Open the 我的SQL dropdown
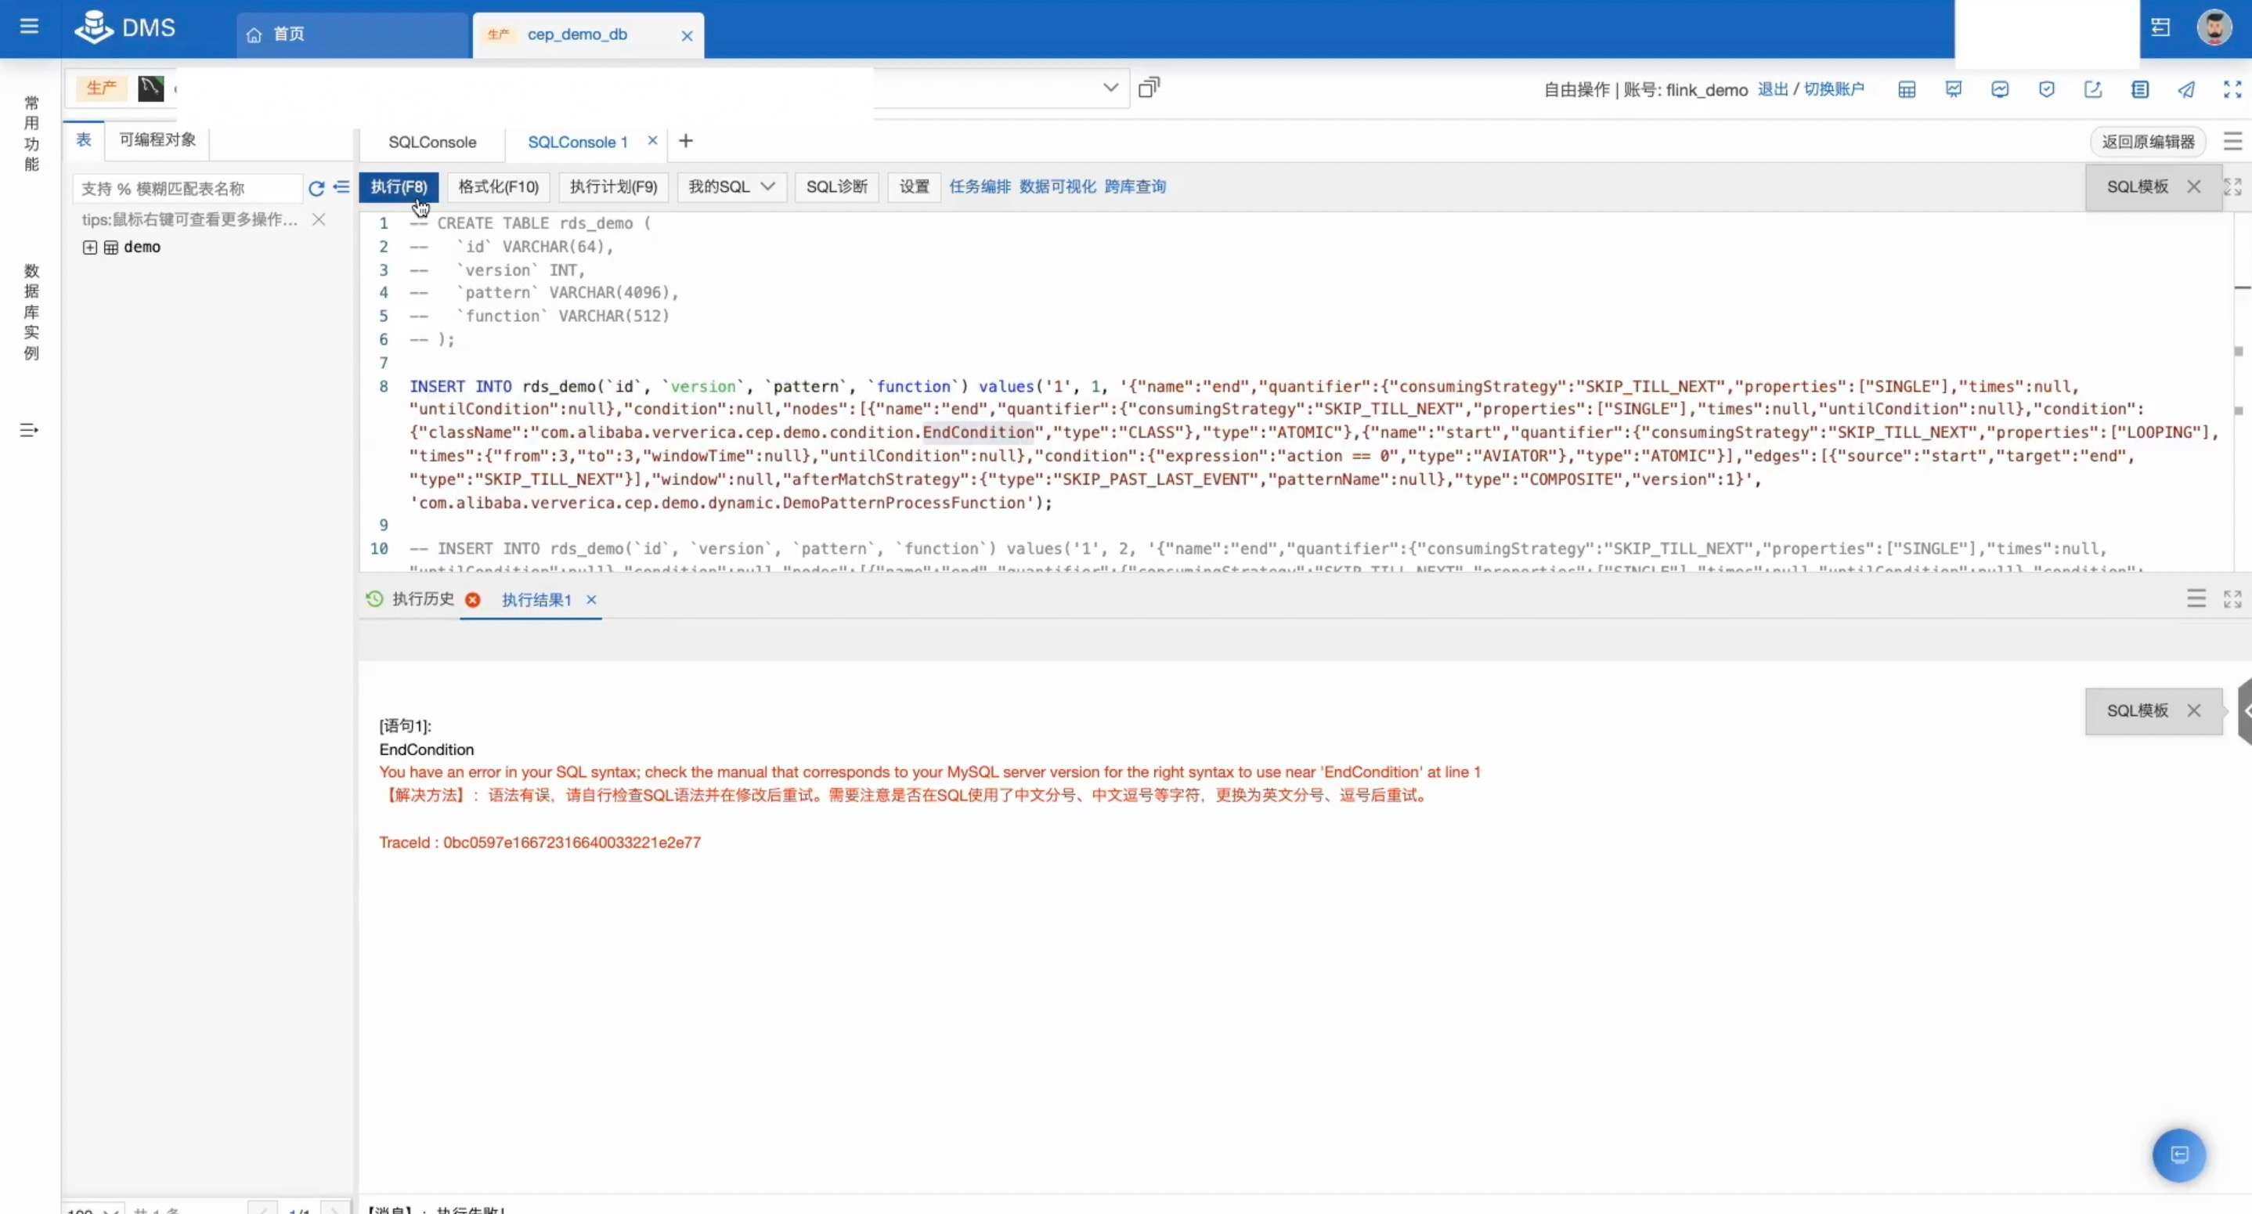Viewport: 2252px width, 1214px height. click(x=731, y=186)
